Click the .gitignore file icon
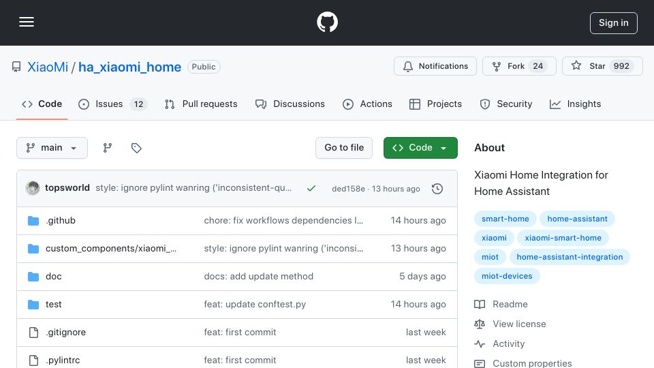 click(33, 333)
